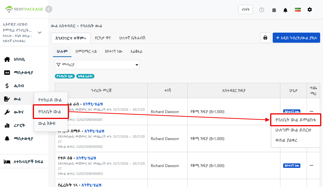This screenshot has width=323, height=187.
Task: Click the bell icon in sidebar
Action: 7,139
